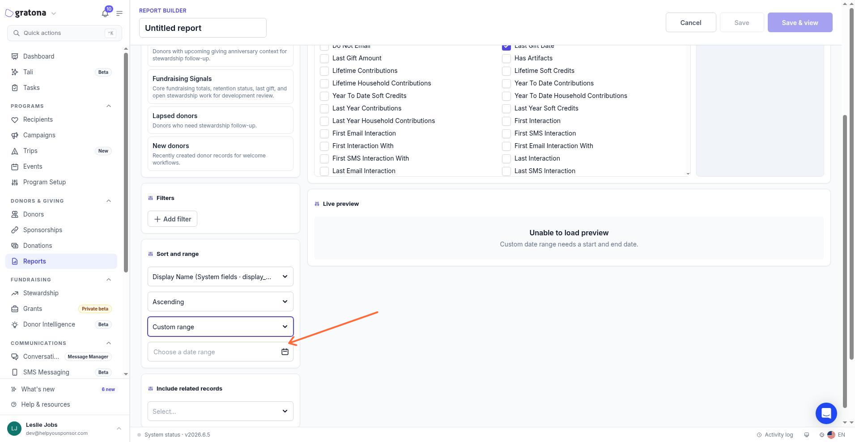Check Lifetime Contributions field
Image resolution: width=855 pixels, height=442 pixels.
click(324, 71)
